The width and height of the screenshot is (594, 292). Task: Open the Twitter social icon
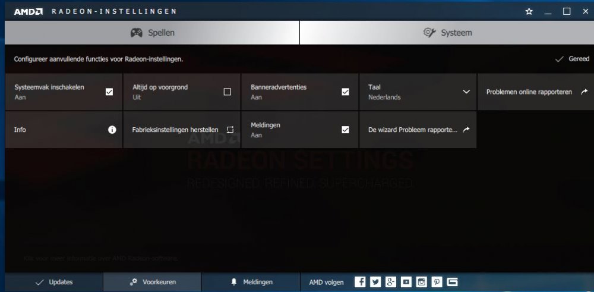[375, 282]
